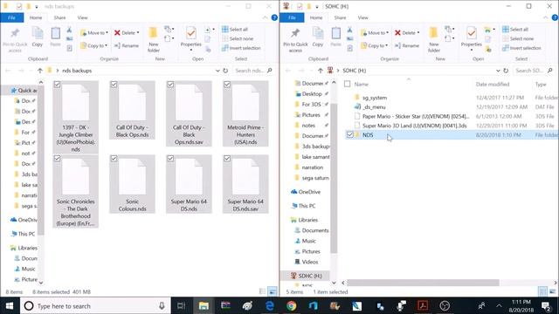Uncheck Sonic Colours.nds checkbox
Viewport: 559px width, 314px height.
114,159
